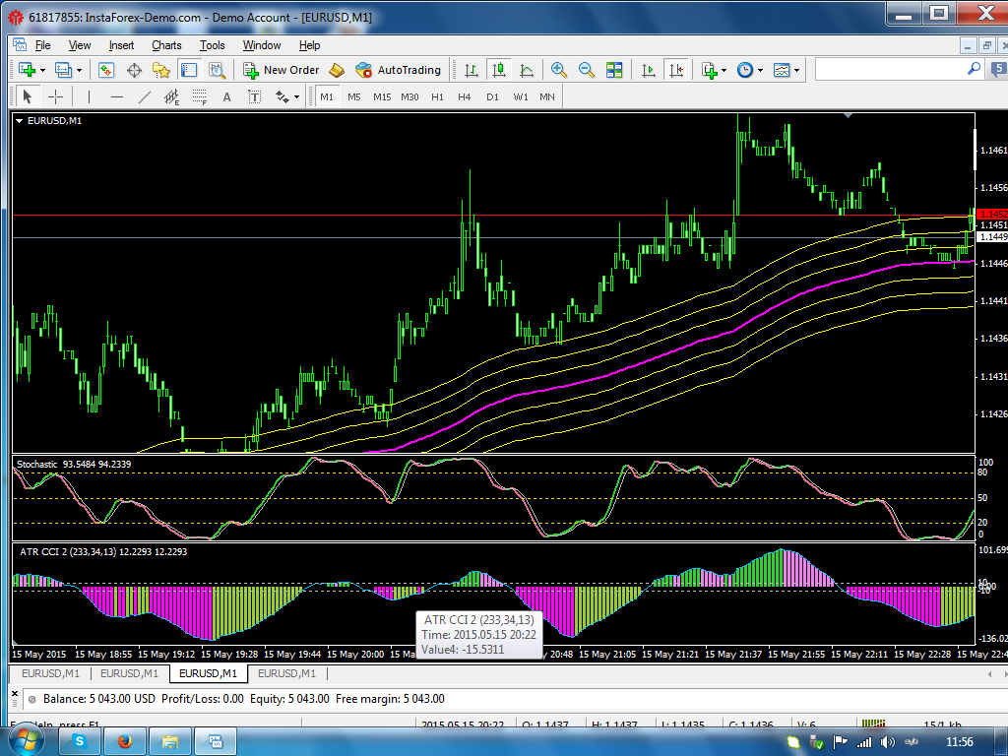The image size is (1008, 756).
Task: Select the Text tool (A)
Action: (226, 97)
